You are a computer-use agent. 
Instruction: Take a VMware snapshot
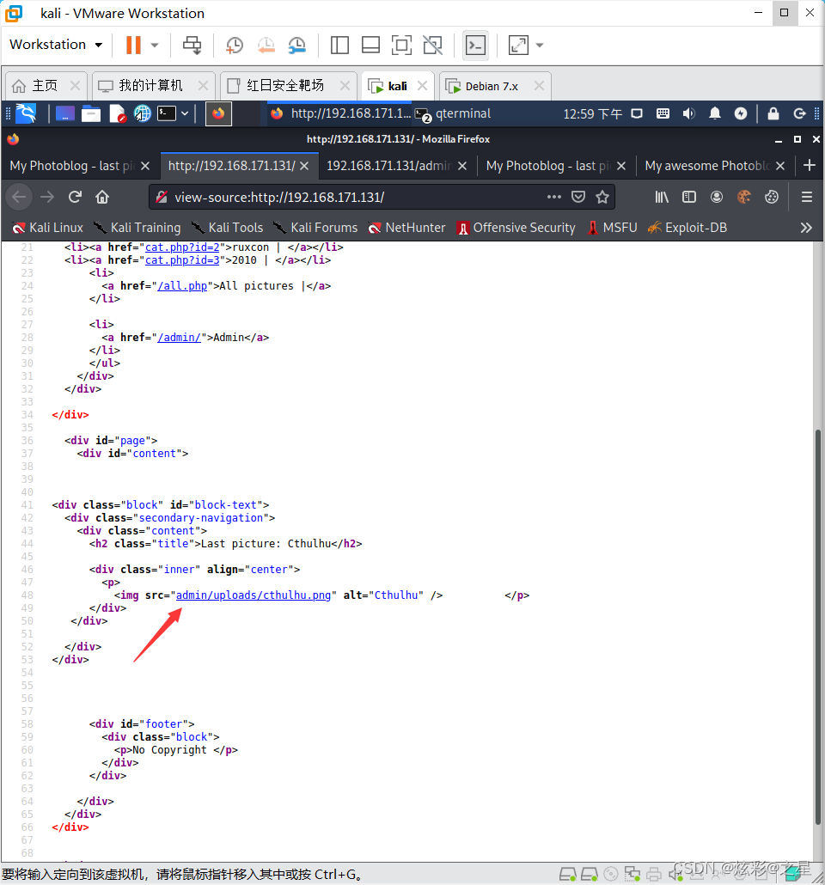pos(235,45)
